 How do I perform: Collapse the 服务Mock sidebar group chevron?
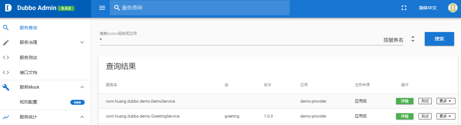click(82, 87)
